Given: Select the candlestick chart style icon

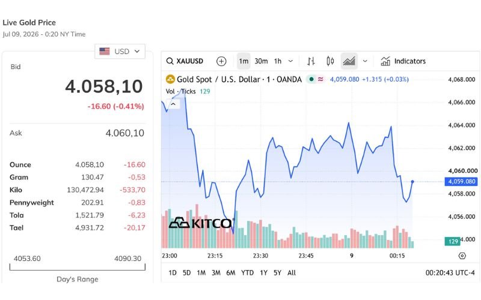Looking at the screenshot, I should coord(330,61).
